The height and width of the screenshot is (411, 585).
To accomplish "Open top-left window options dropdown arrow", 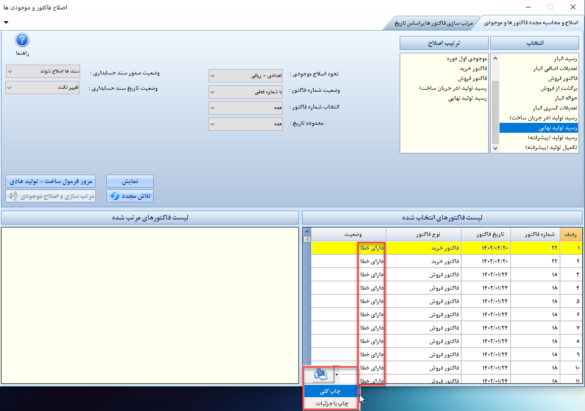I will coord(6,22).
